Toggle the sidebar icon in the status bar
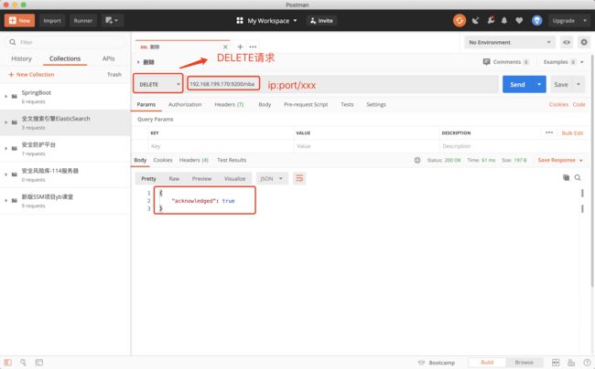 pyautogui.click(x=8, y=363)
